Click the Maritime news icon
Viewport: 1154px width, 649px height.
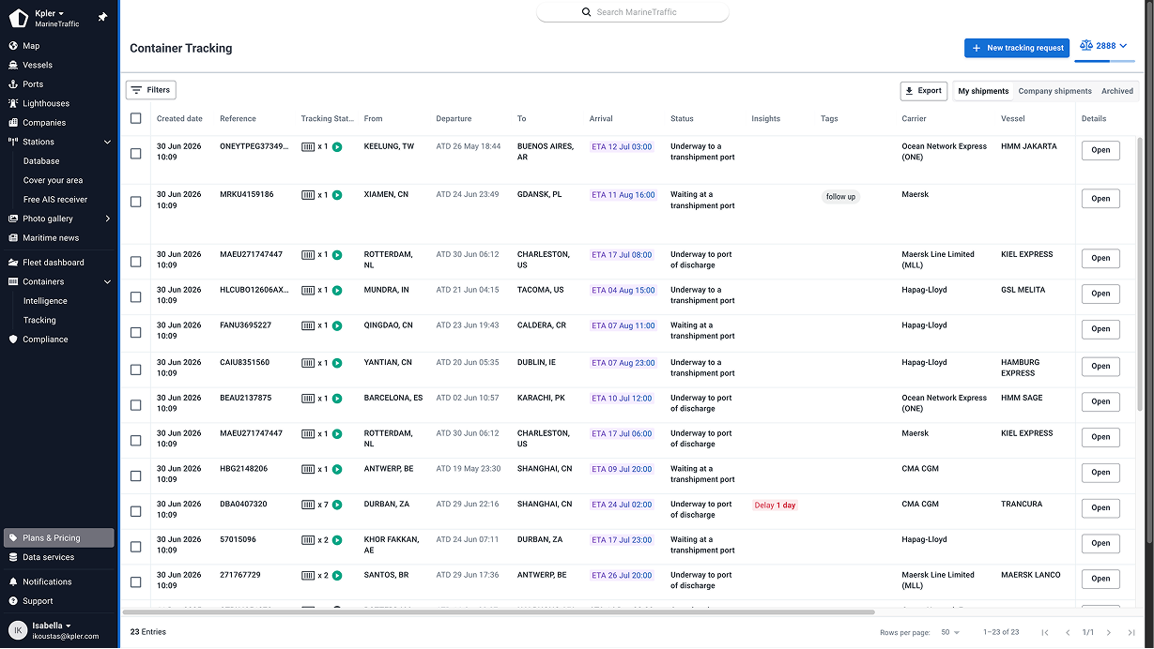click(x=13, y=238)
